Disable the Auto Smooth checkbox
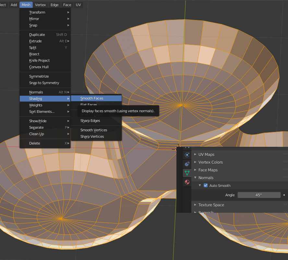This screenshot has height=260, width=288. coord(205,186)
